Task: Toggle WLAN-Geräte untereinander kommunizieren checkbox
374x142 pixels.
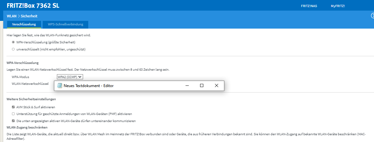Action: tap(13, 121)
